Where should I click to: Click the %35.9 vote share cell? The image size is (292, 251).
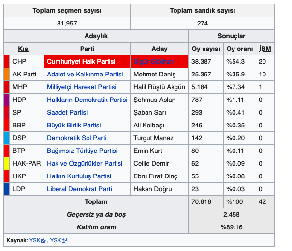pos(239,74)
